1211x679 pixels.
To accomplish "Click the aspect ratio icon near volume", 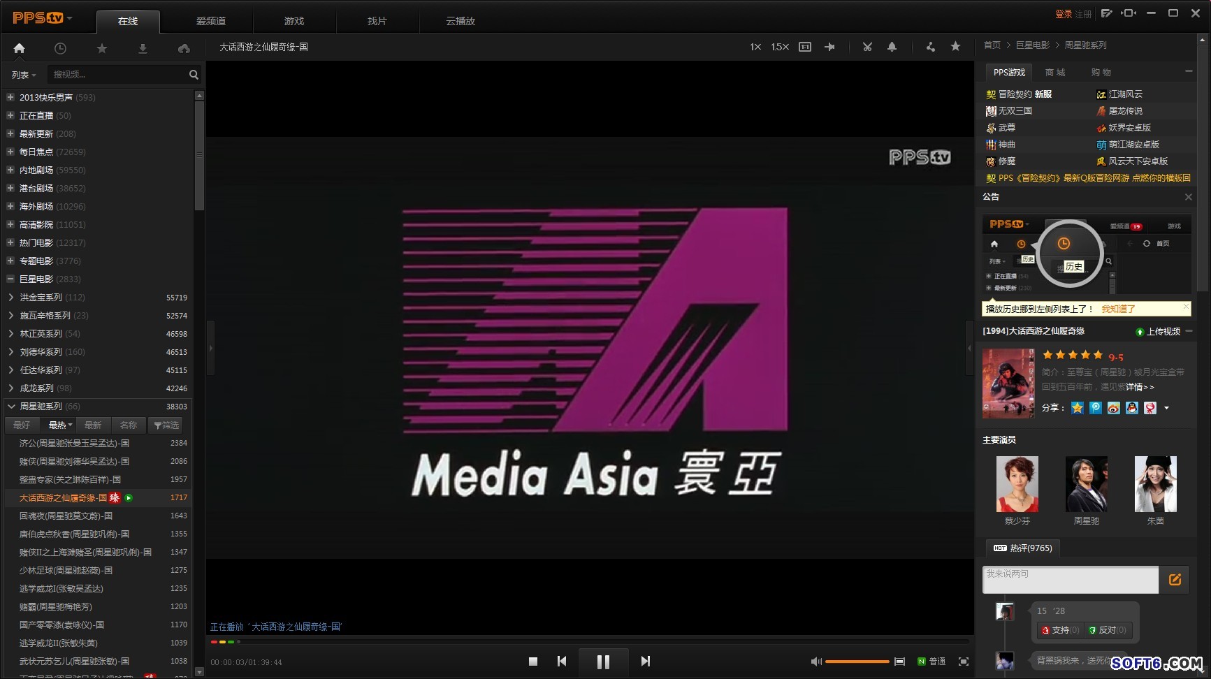I will pyautogui.click(x=899, y=661).
